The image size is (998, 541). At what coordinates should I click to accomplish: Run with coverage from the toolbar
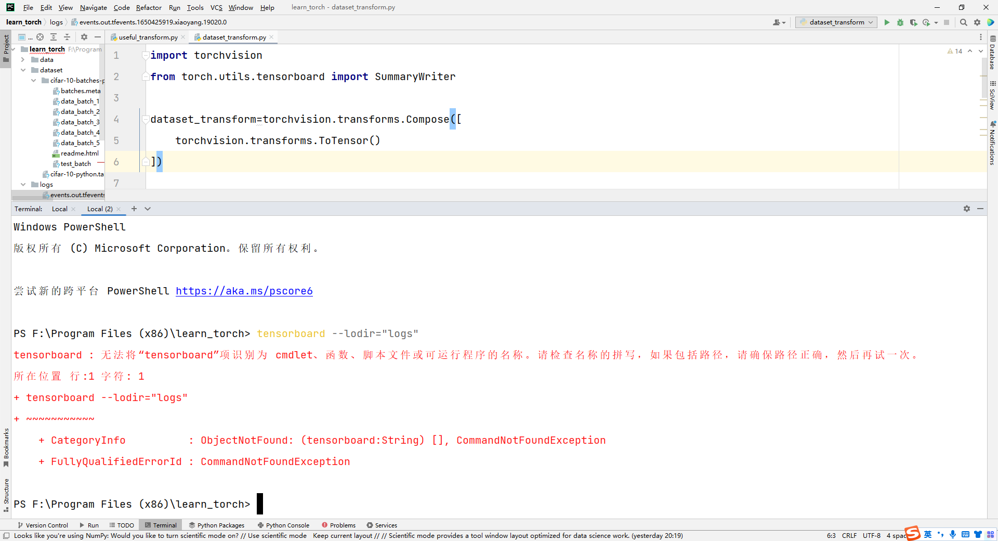click(x=913, y=22)
